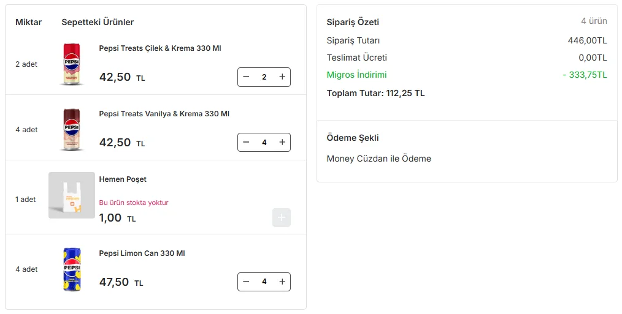Open Pepsi Limon Can product image

tap(72, 269)
